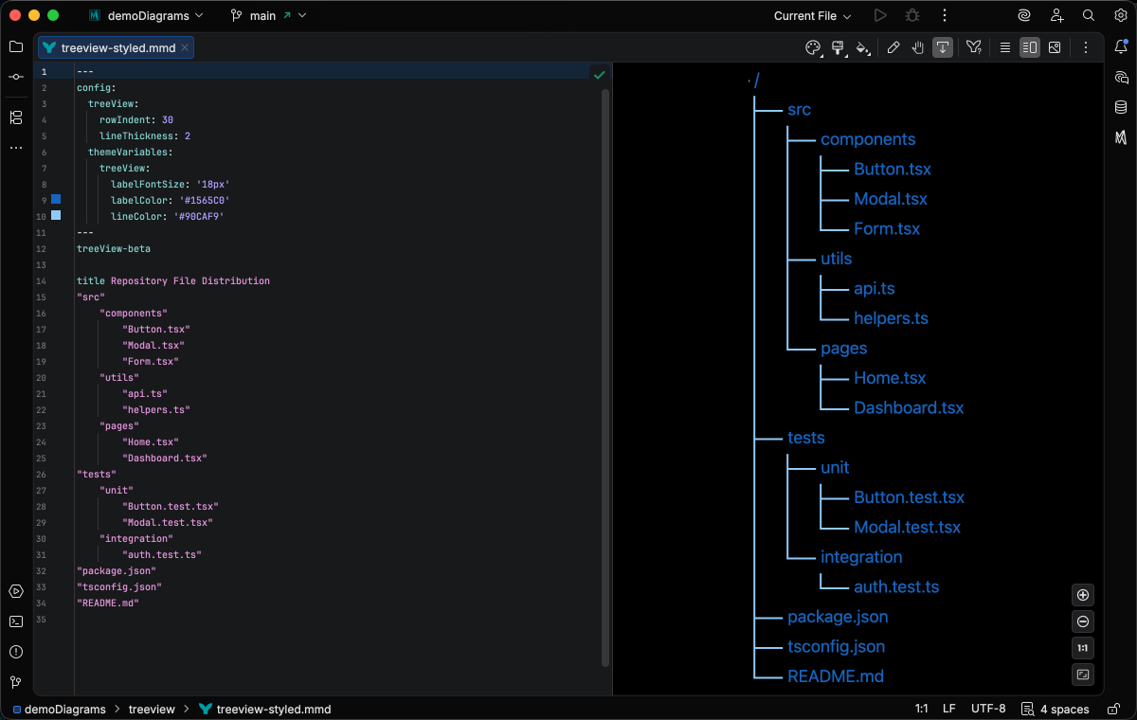Toggle the editor-only view mode icon

click(1004, 47)
